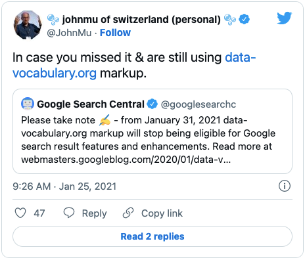Image resolution: width=305 pixels, height=260 pixels.
Task: Click Google Search Central verified badge
Action: [152, 104]
